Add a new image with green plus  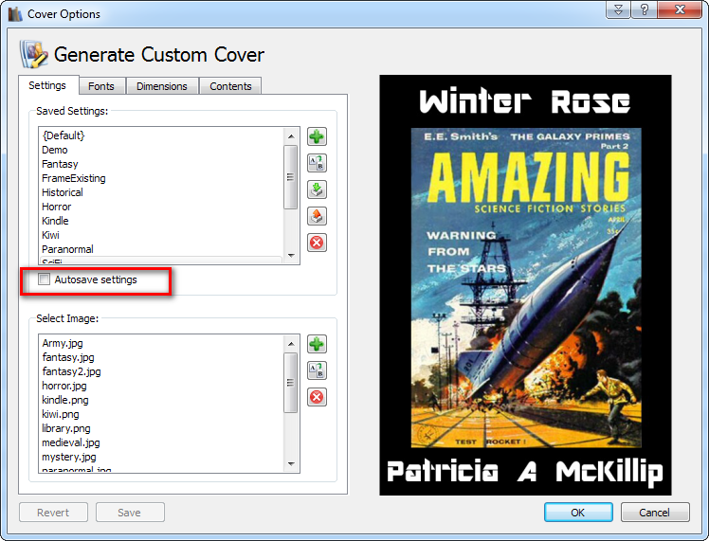(x=317, y=344)
